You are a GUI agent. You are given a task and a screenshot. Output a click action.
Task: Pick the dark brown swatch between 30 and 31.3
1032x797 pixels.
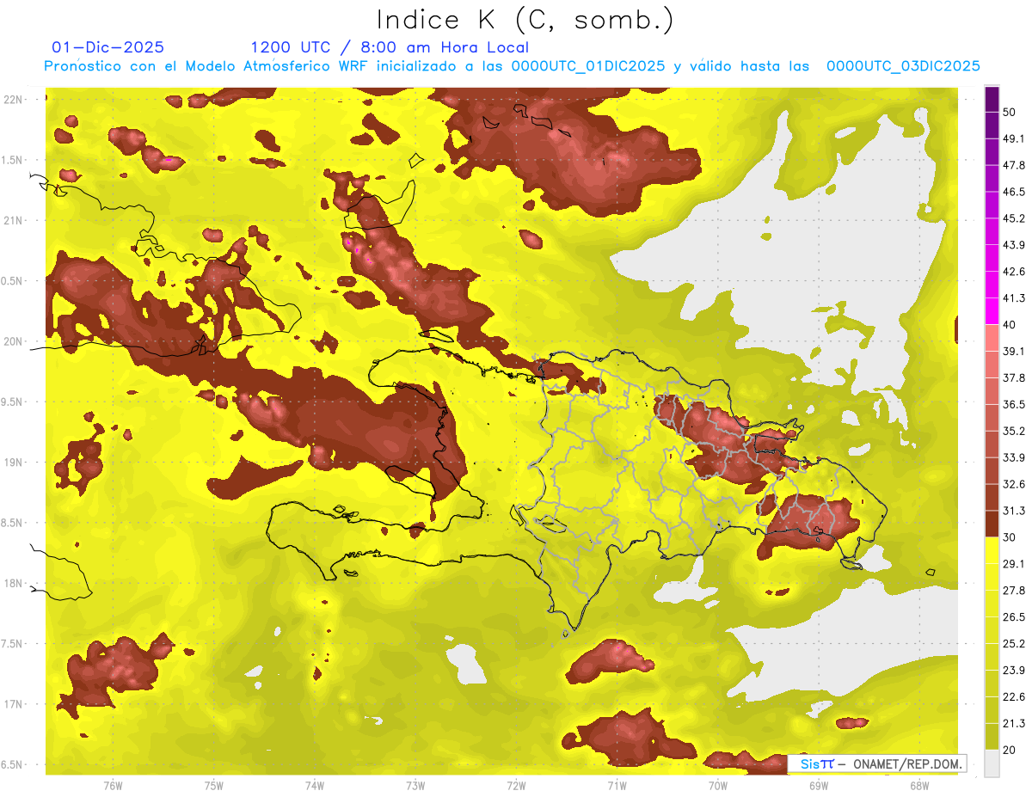(x=992, y=524)
